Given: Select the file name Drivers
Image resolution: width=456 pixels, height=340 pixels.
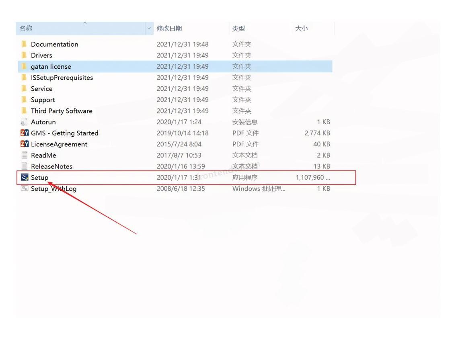Looking at the screenshot, I should (x=41, y=55).
